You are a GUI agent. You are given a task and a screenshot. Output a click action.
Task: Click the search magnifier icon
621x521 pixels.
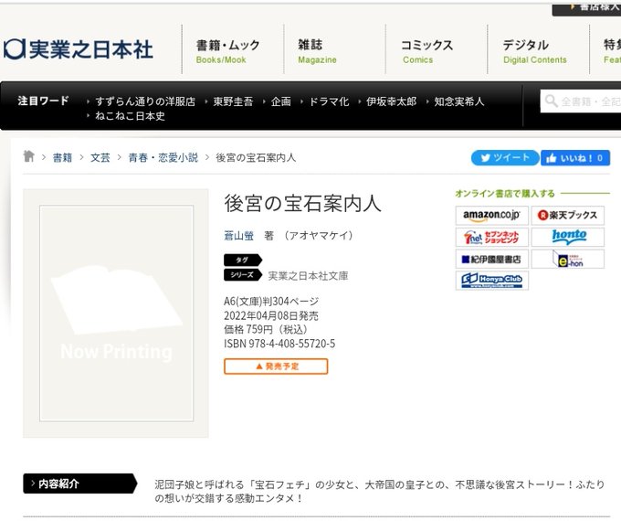coord(551,101)
